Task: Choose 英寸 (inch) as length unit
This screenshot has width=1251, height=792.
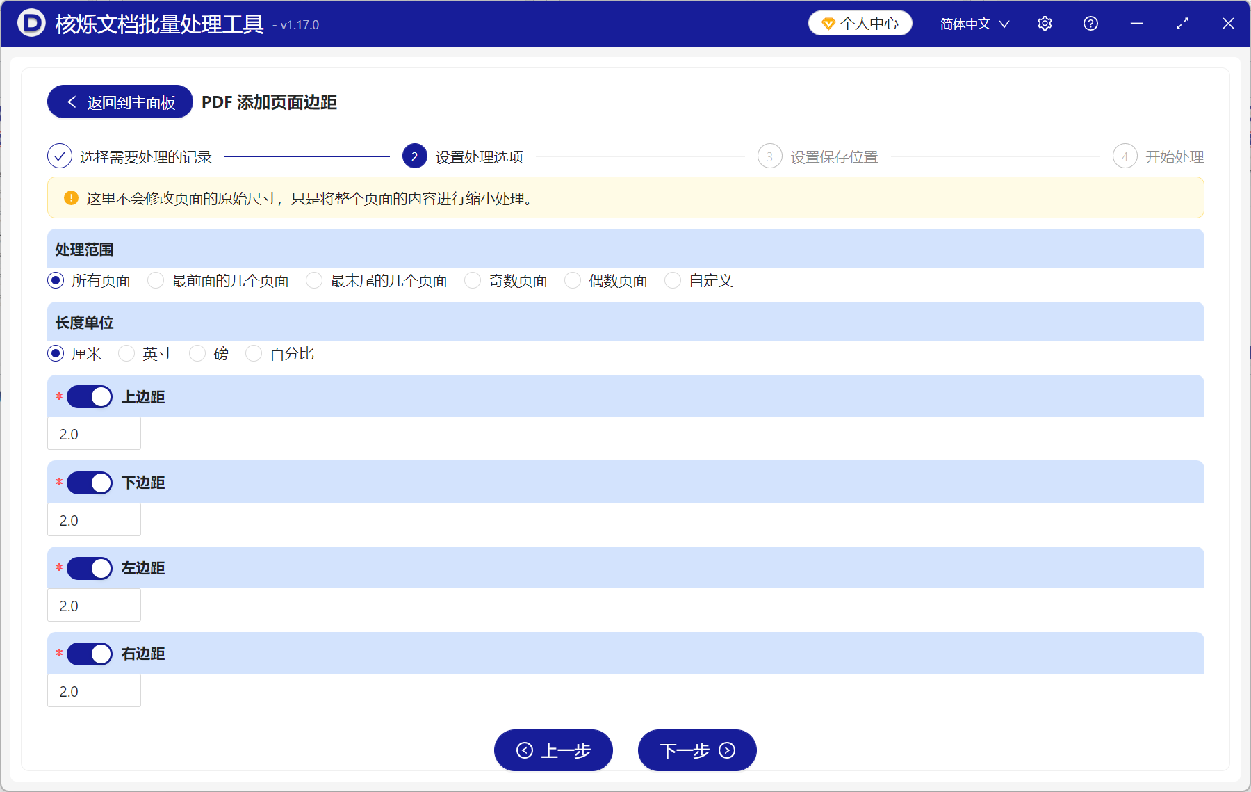Action: click(x=126, y=353)
